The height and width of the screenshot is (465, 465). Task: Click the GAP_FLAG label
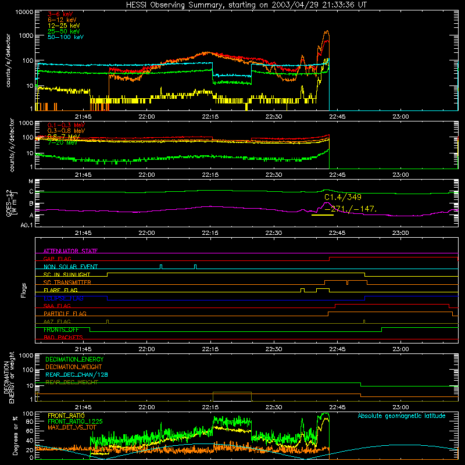pyautogui.click(x=57, y=259)
